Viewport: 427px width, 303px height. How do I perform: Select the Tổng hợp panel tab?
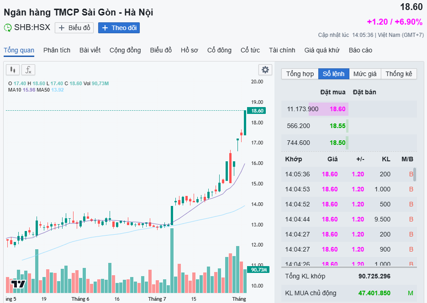[x=300, y=74]
